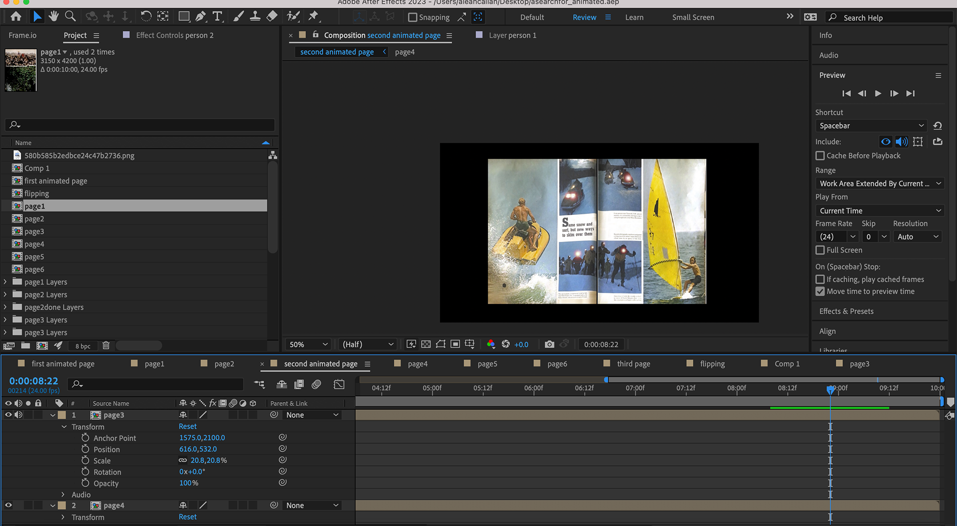Enable Cache Before Playback checkbox
The height and width of the screenshot is (526, 957).
coord(820,156)
